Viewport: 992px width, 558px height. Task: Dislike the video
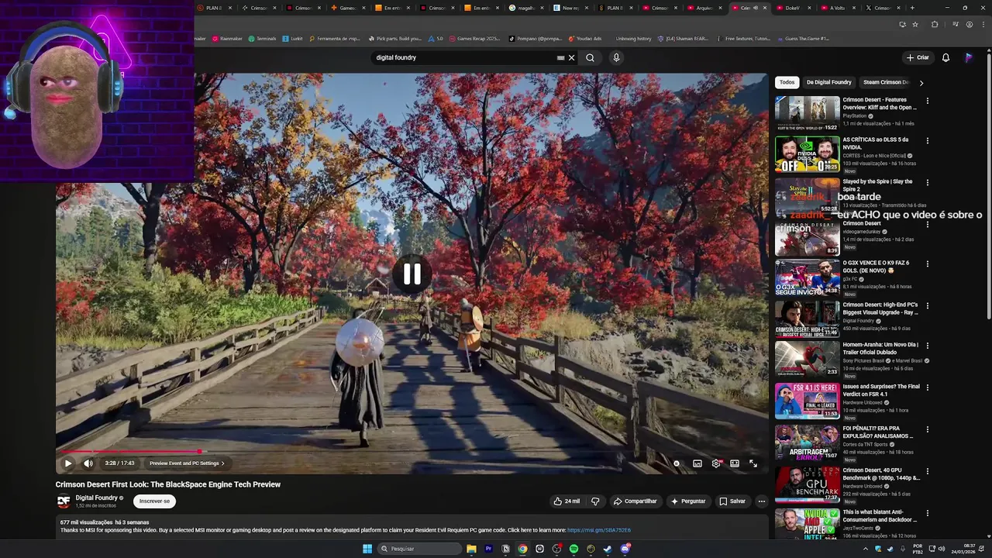click(595, 501)
